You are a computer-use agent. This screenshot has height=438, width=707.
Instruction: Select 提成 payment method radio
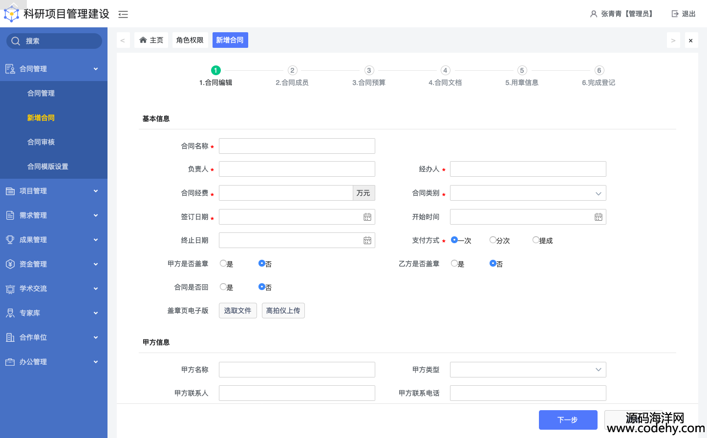536,240
